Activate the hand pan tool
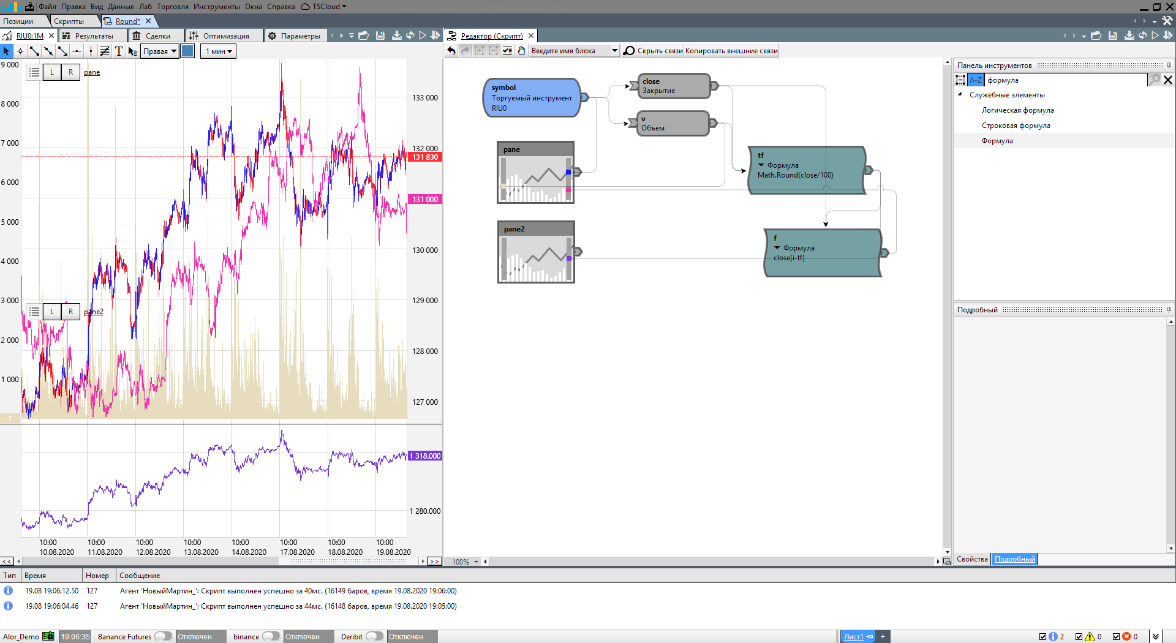The height and width of the screenshot is (643, 1176). [521, 51]
